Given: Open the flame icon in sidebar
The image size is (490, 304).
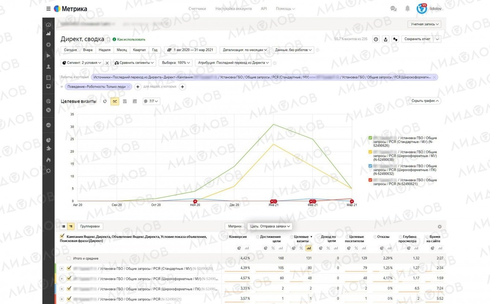Looking at the screenshot, I should click(48, 160).
